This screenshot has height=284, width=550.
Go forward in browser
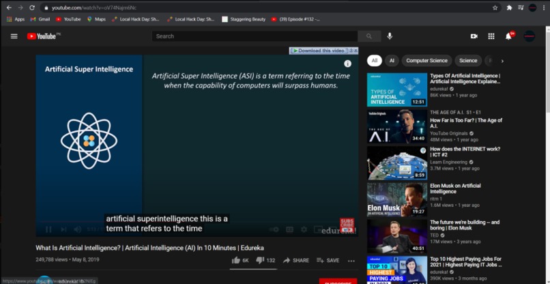pyautogui.click(x=20, y=8)
